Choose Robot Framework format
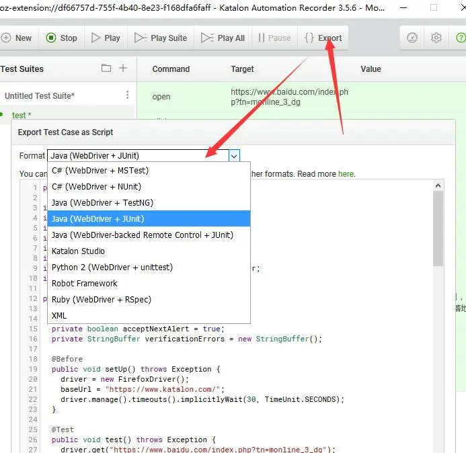The height and width of the screenshot is (453, 466). tap(149, 283)
